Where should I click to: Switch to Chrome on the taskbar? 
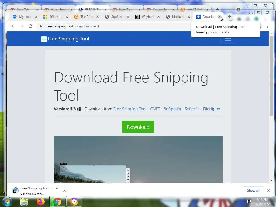point(57,202)
